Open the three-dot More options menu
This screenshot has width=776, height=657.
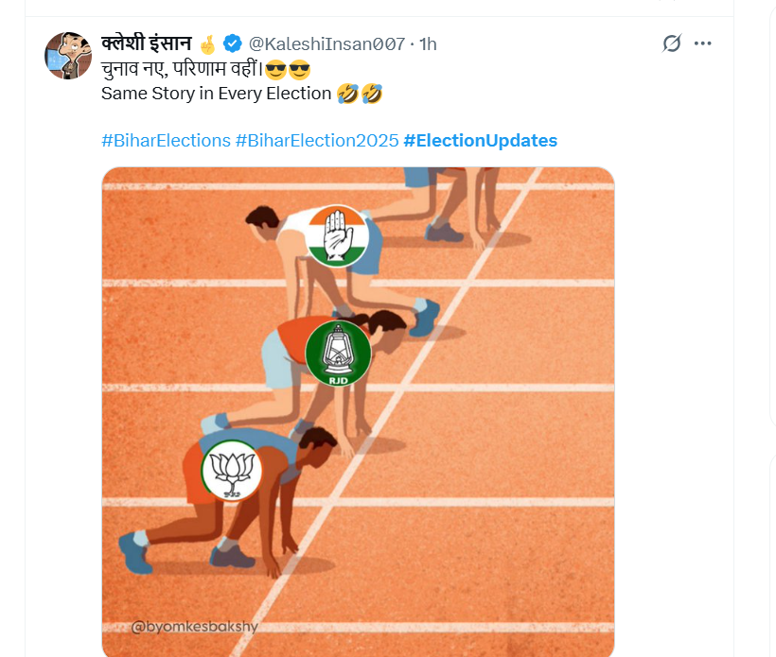702,43
